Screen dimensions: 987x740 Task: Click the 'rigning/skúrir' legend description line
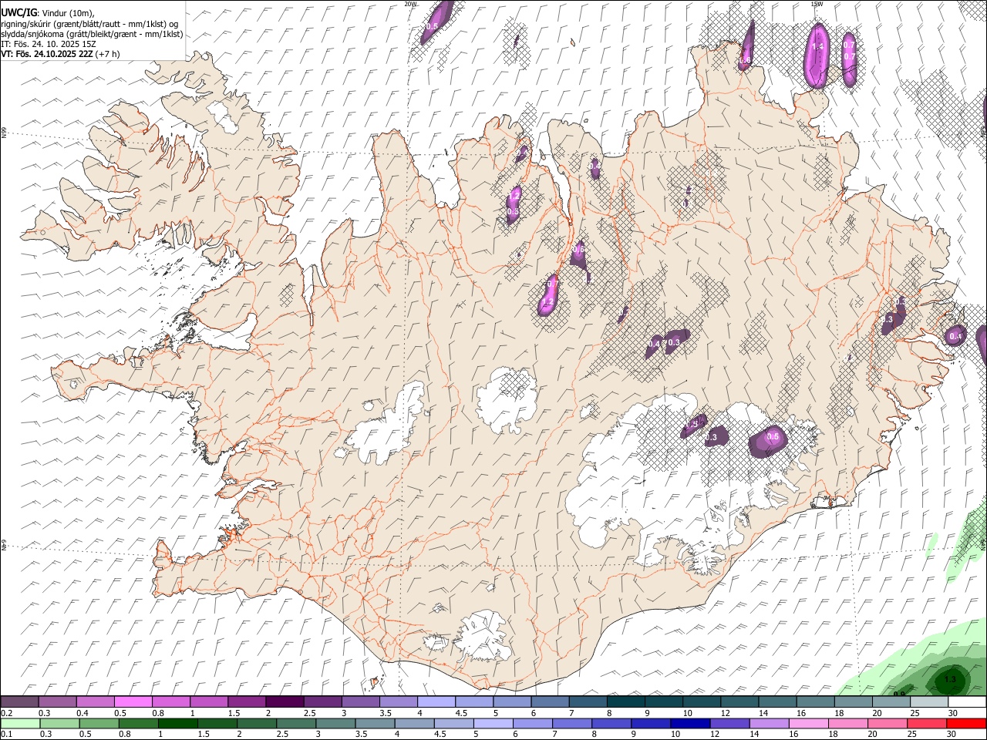pos(90,24)
